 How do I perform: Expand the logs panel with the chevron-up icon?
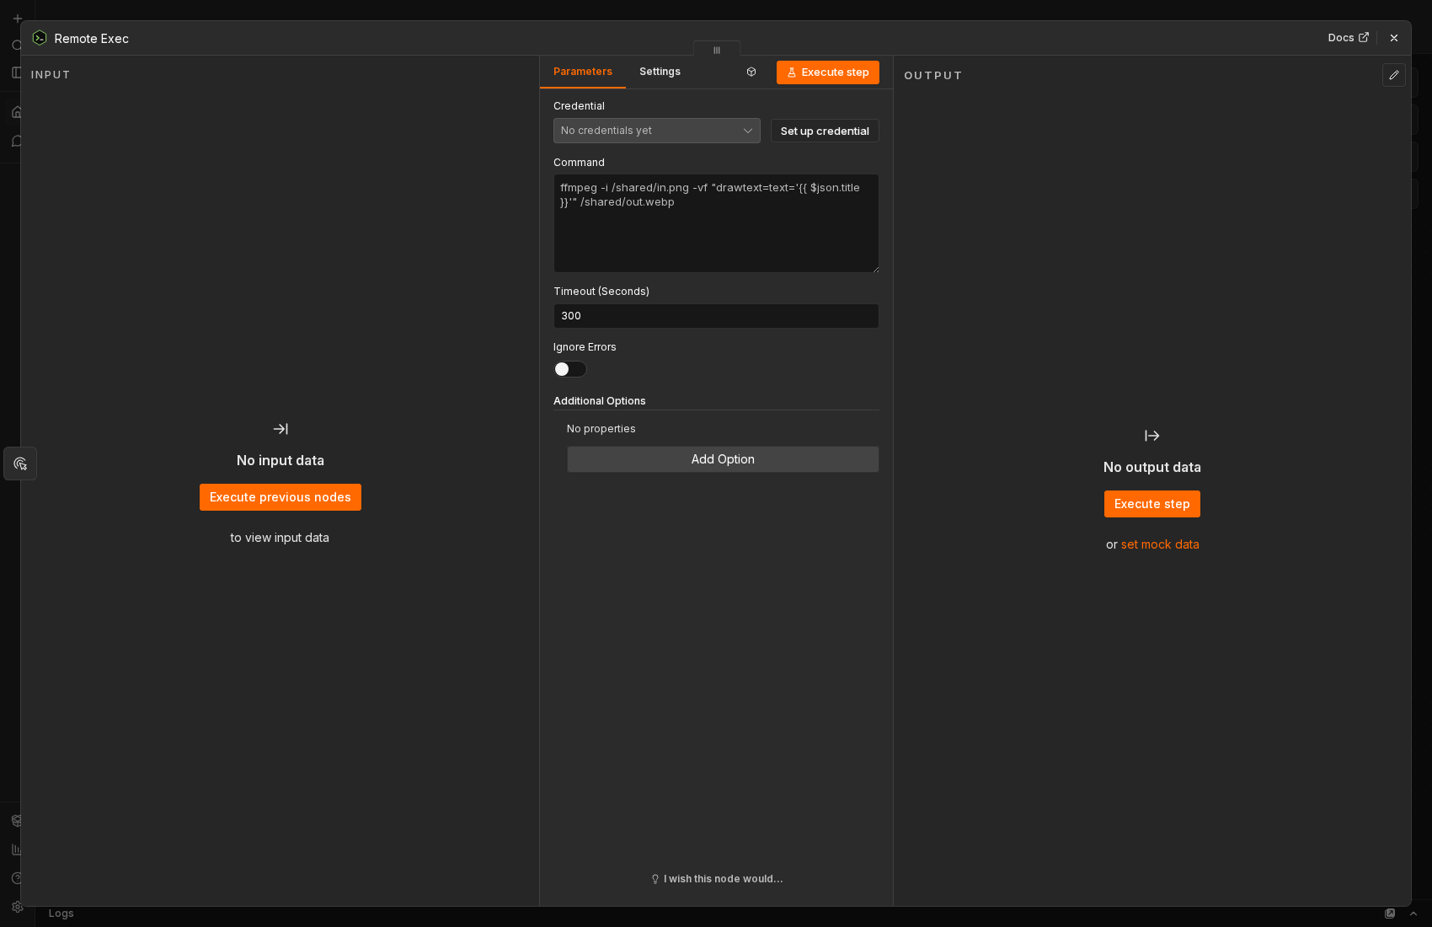(1413, 914)
